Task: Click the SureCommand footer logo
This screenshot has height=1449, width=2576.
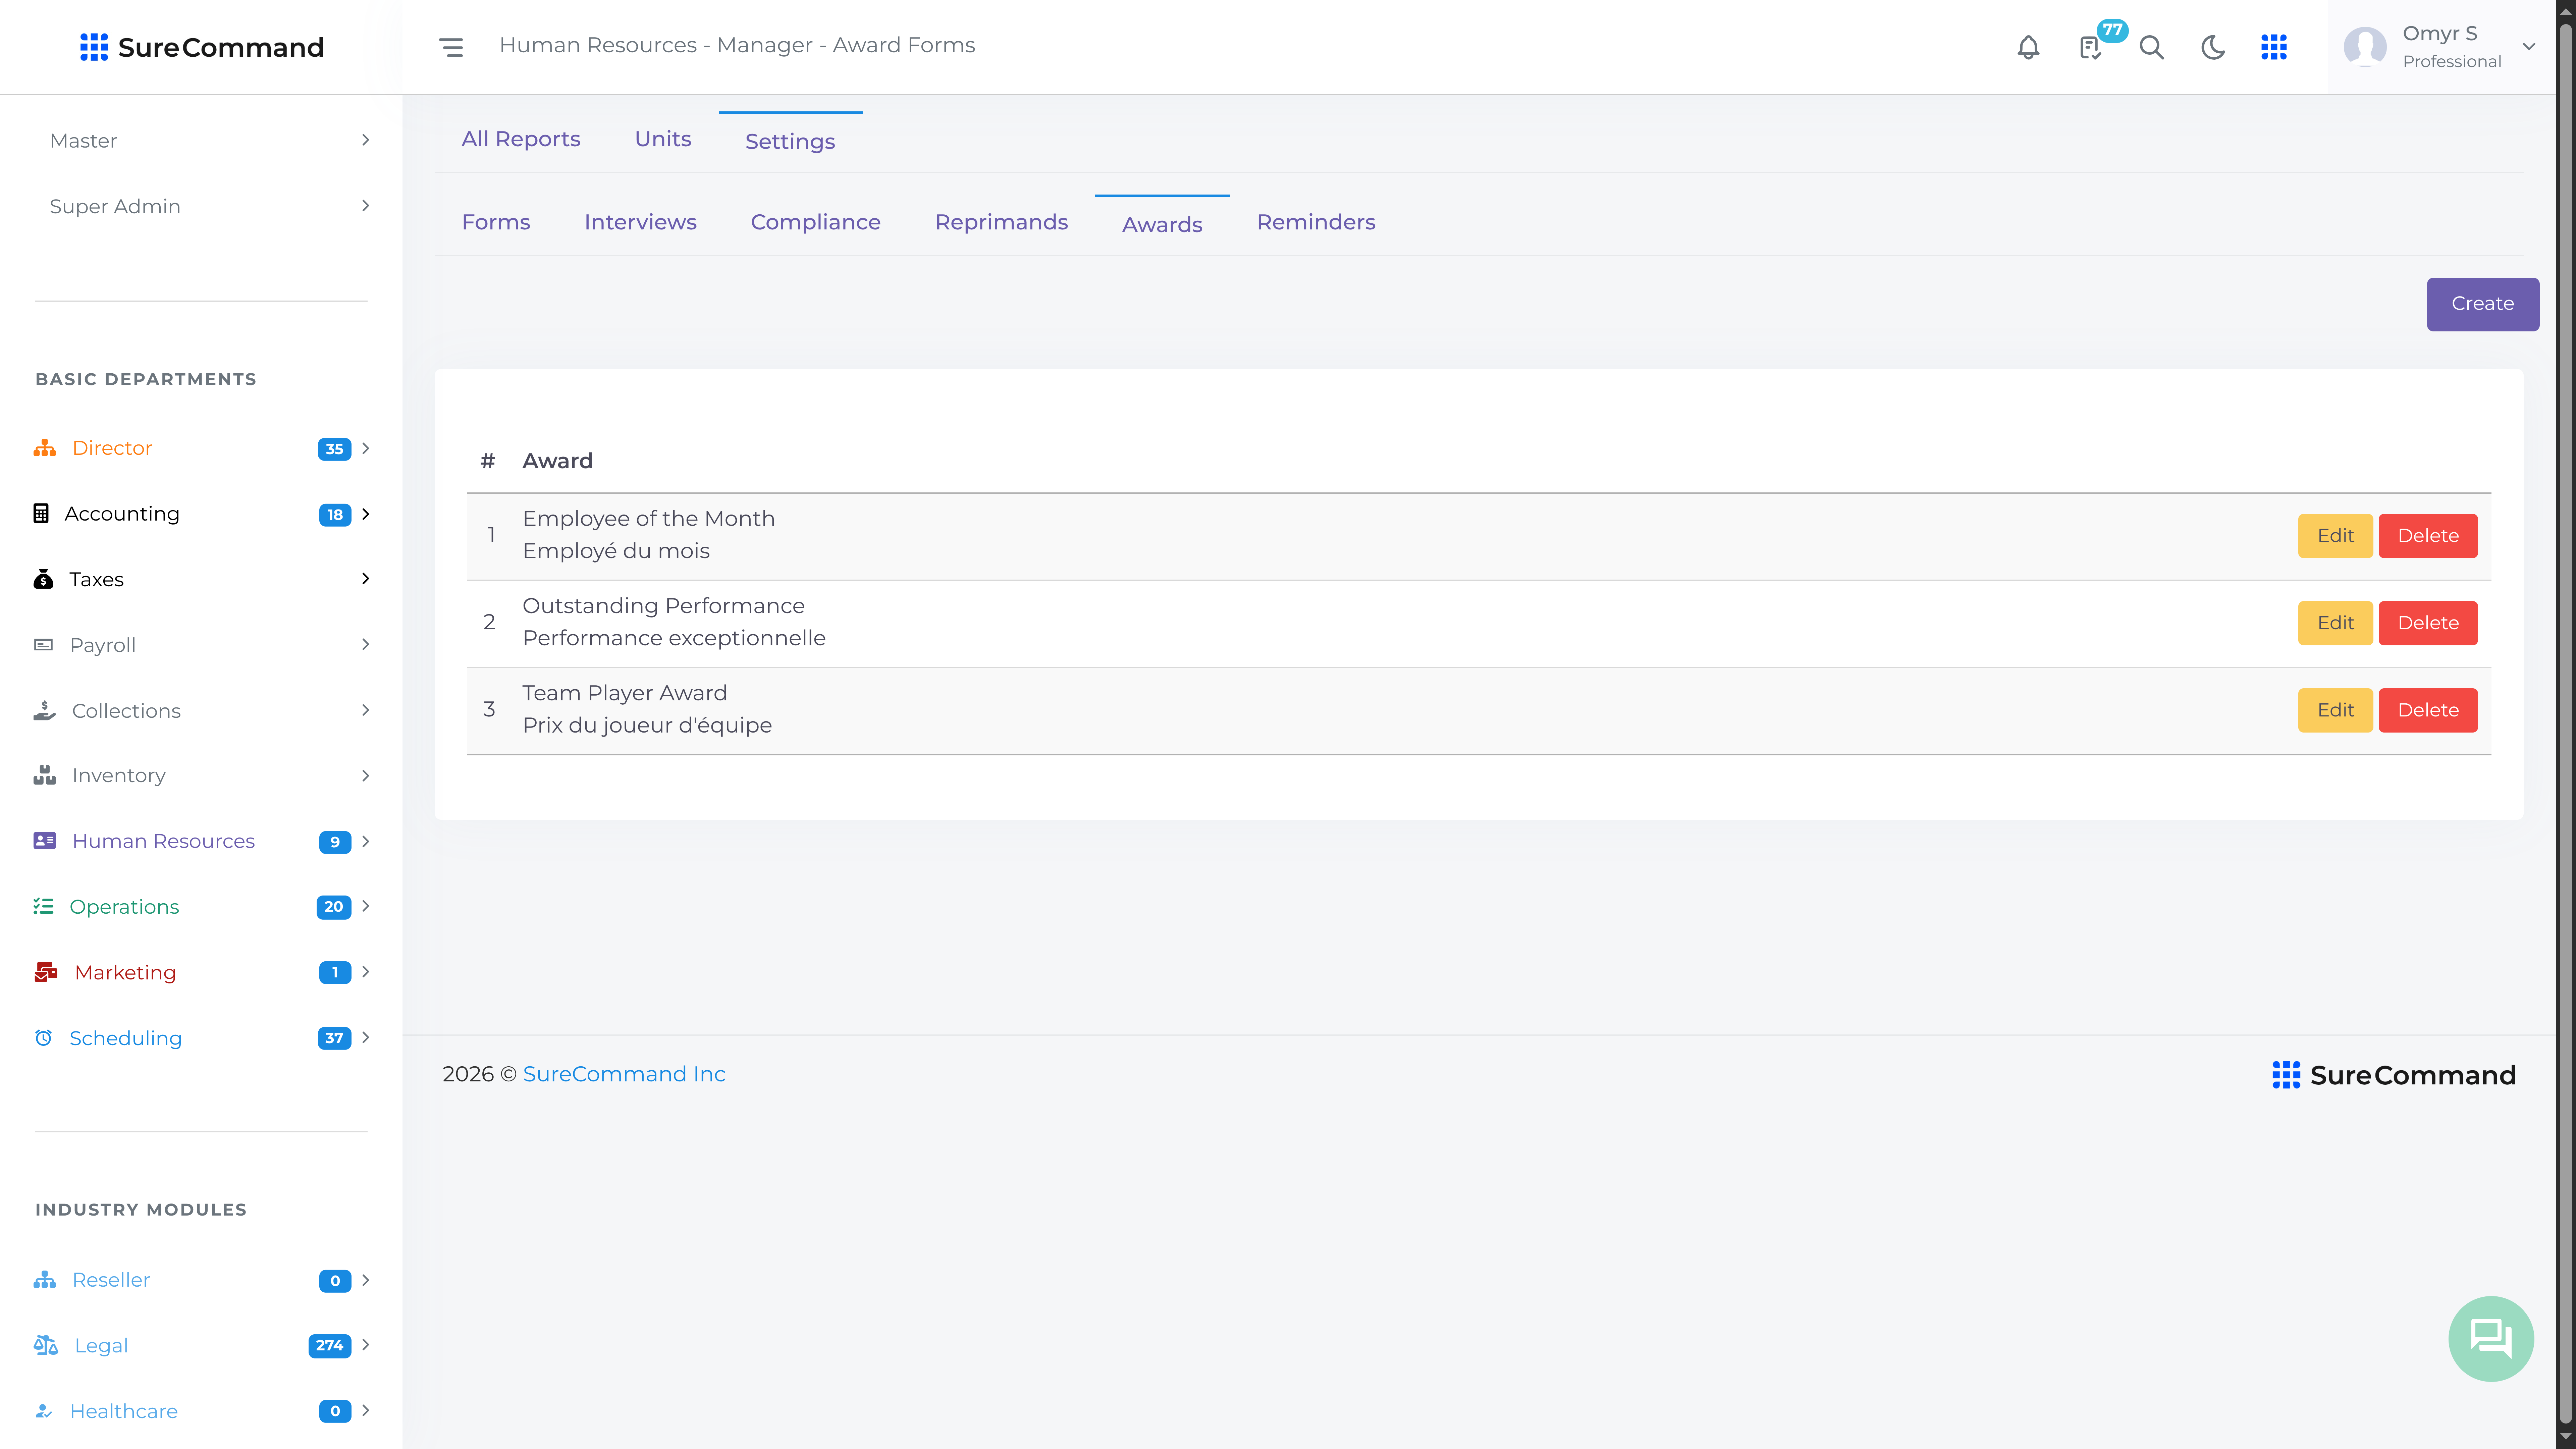Action: tap(2394, 1075)
